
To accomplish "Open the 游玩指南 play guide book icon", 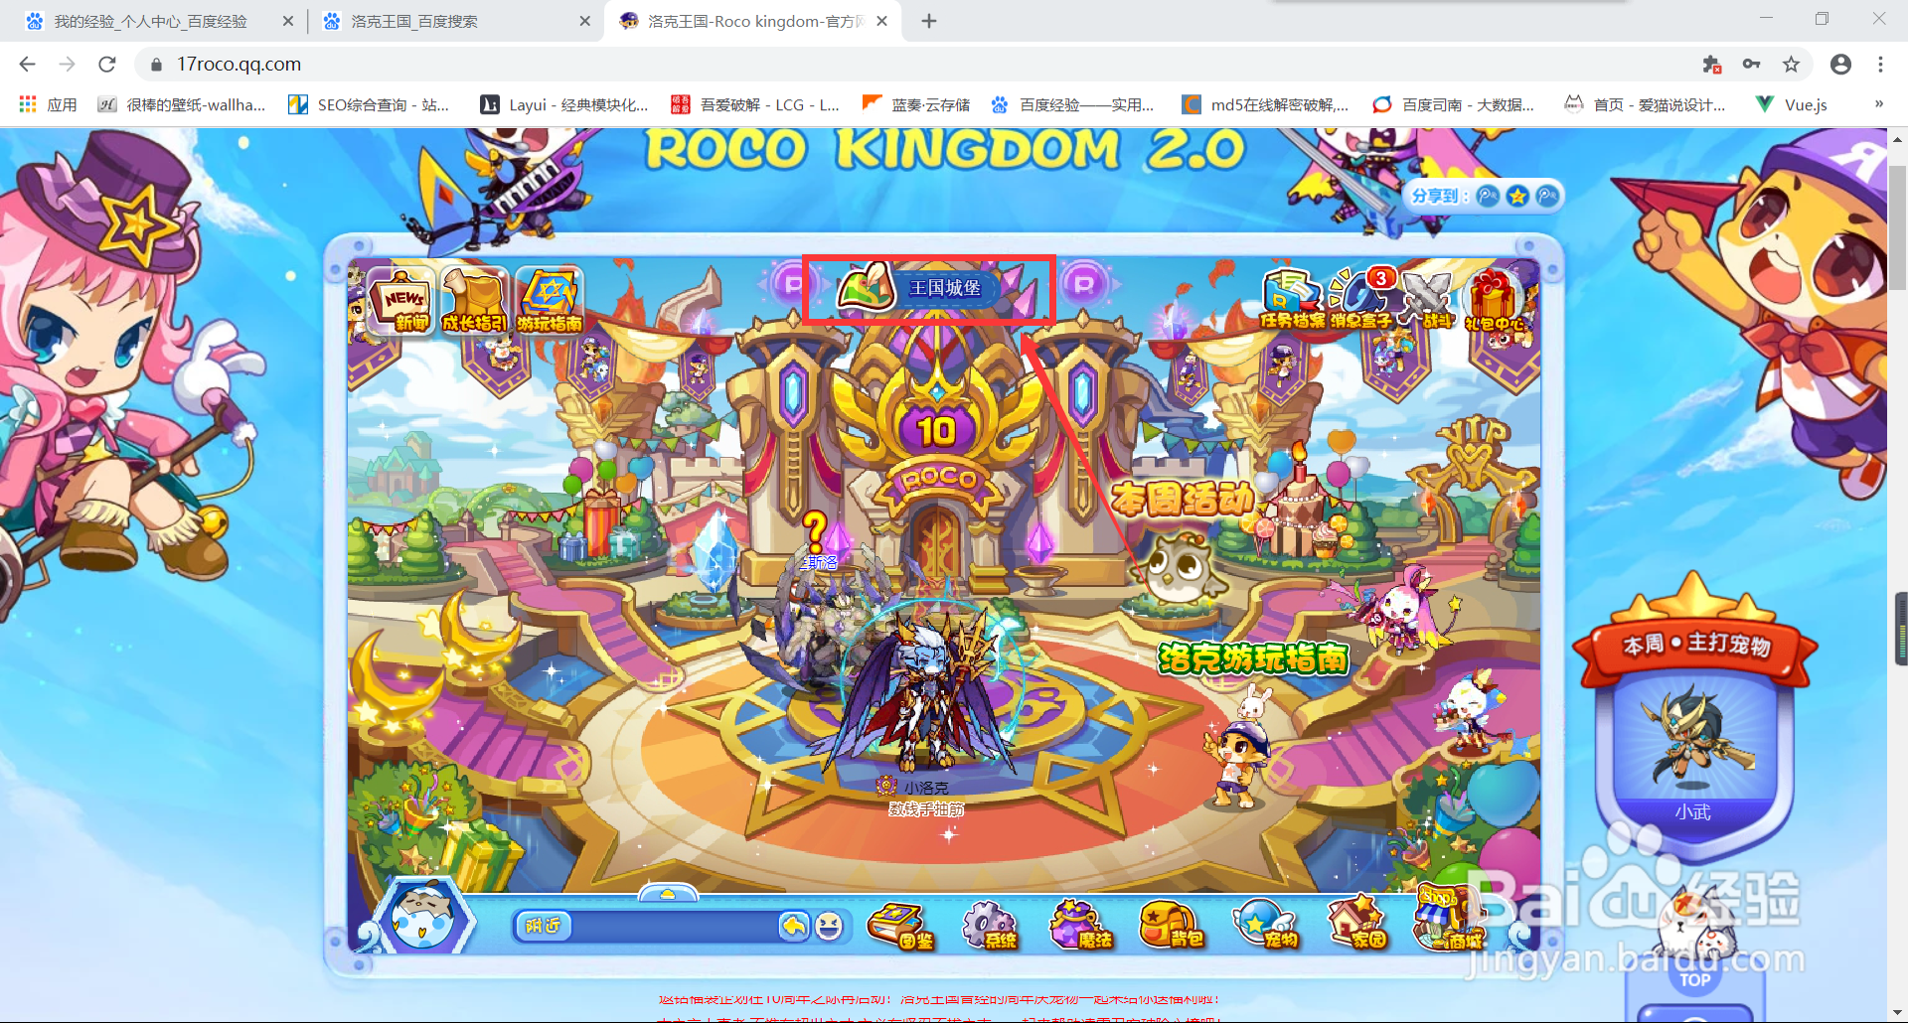I will click(549, 300).
